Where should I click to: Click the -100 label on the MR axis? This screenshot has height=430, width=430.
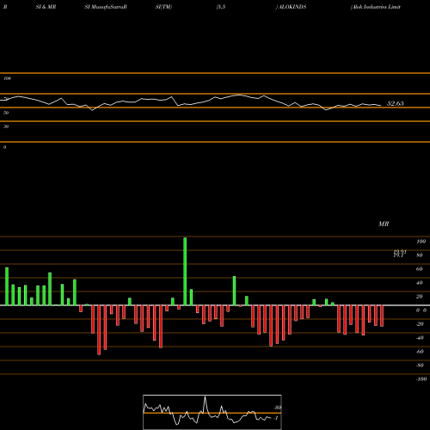pyautogui.click(x=421, y=379)
